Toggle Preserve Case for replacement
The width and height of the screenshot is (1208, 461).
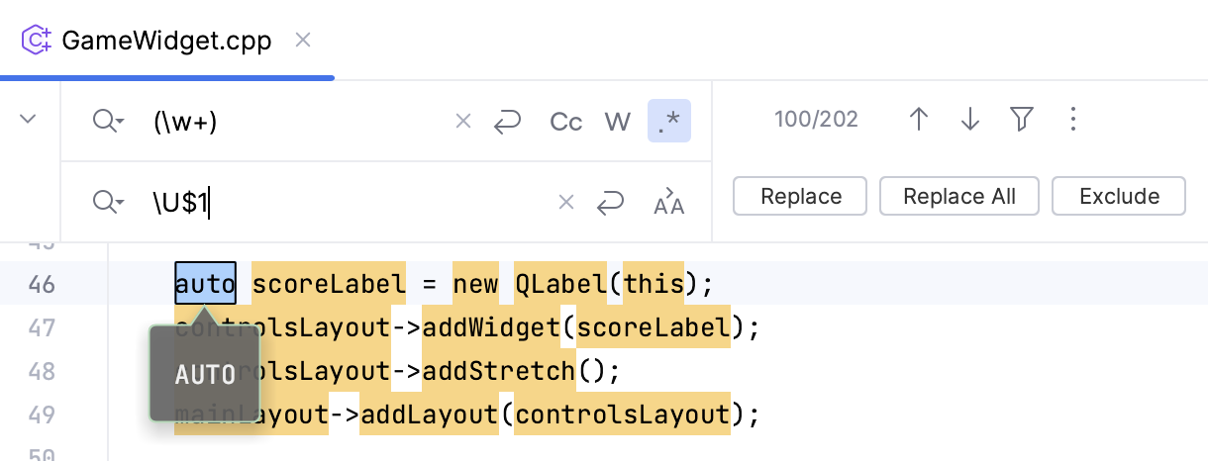tap(669, 203)
